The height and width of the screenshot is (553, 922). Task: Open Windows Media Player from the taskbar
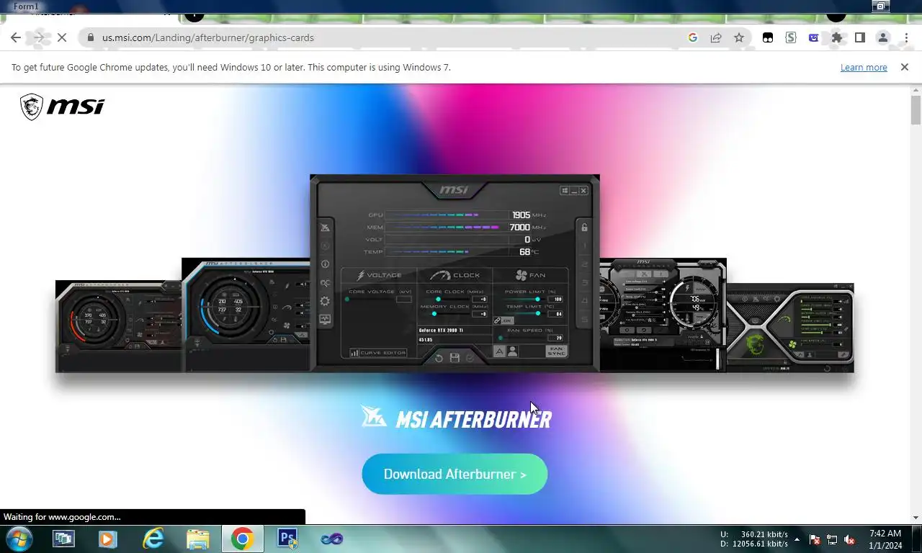pyautogui.click(x=108, y=539)
